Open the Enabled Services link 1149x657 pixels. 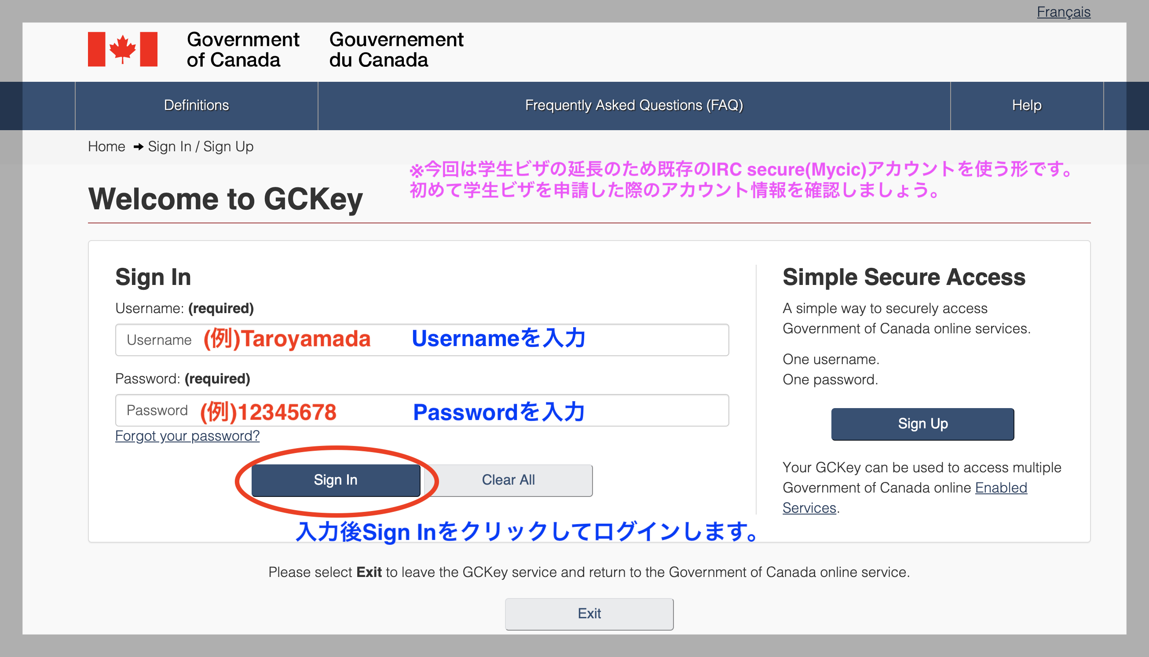[x=1000, y=488]
